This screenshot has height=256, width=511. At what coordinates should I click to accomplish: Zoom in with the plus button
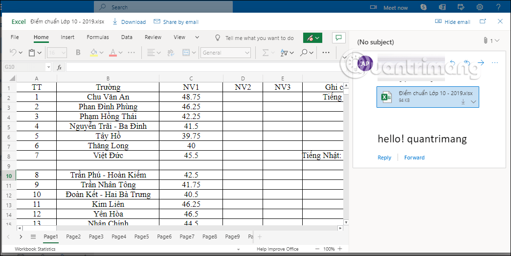click(x=340, y=249)
